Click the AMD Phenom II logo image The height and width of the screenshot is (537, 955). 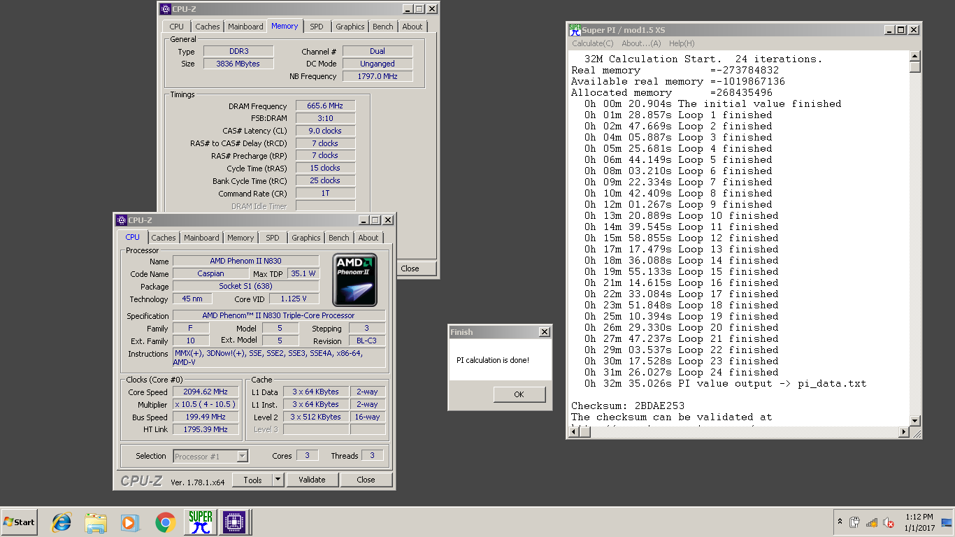coord(354,280)
